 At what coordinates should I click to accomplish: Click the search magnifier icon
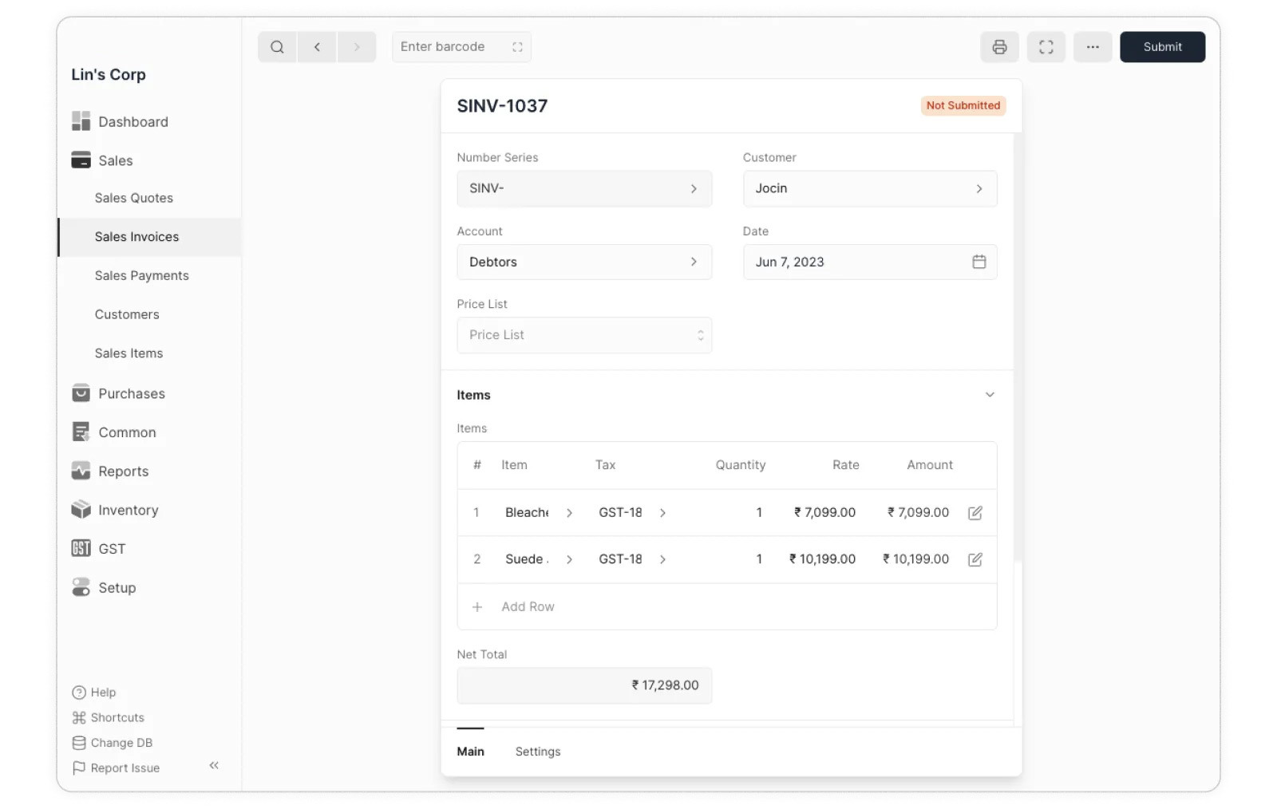pos(276,47)
